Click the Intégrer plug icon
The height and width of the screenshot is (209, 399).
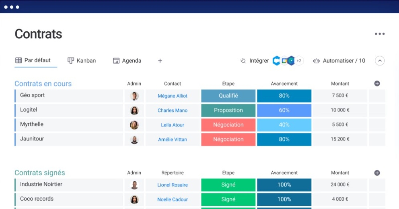tap(243, 61)
